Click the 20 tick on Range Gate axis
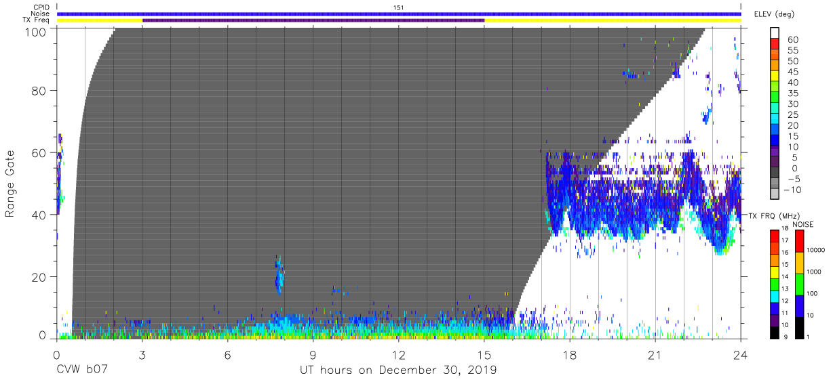This screenshot has height=384, width=833. point(39,277)
